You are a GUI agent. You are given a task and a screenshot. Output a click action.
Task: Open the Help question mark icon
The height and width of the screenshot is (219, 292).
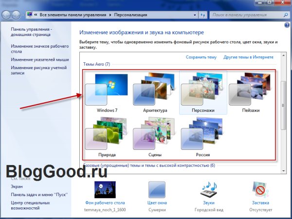coord(287,25)
